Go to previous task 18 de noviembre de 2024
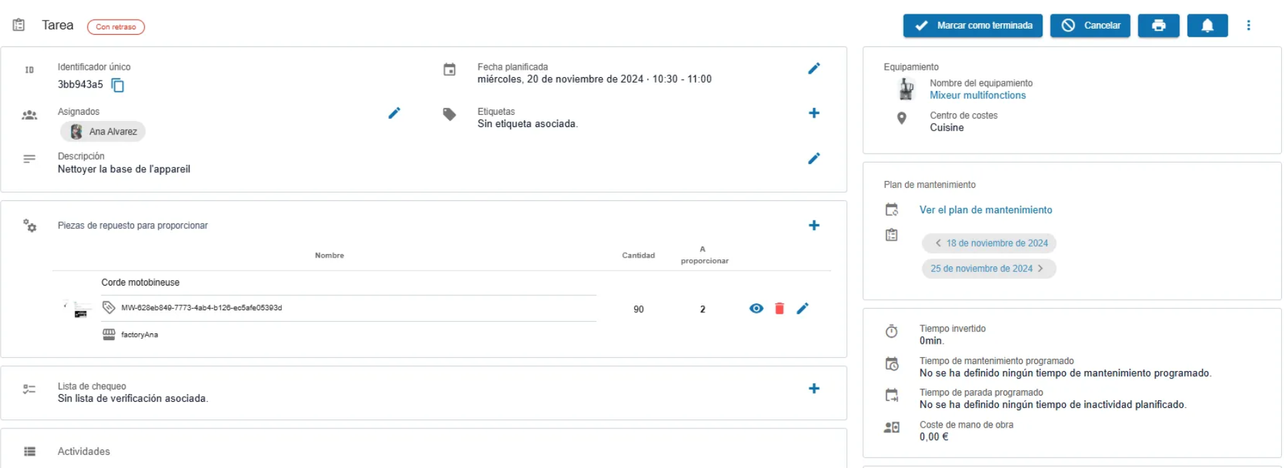 click(x=989, y=243)
